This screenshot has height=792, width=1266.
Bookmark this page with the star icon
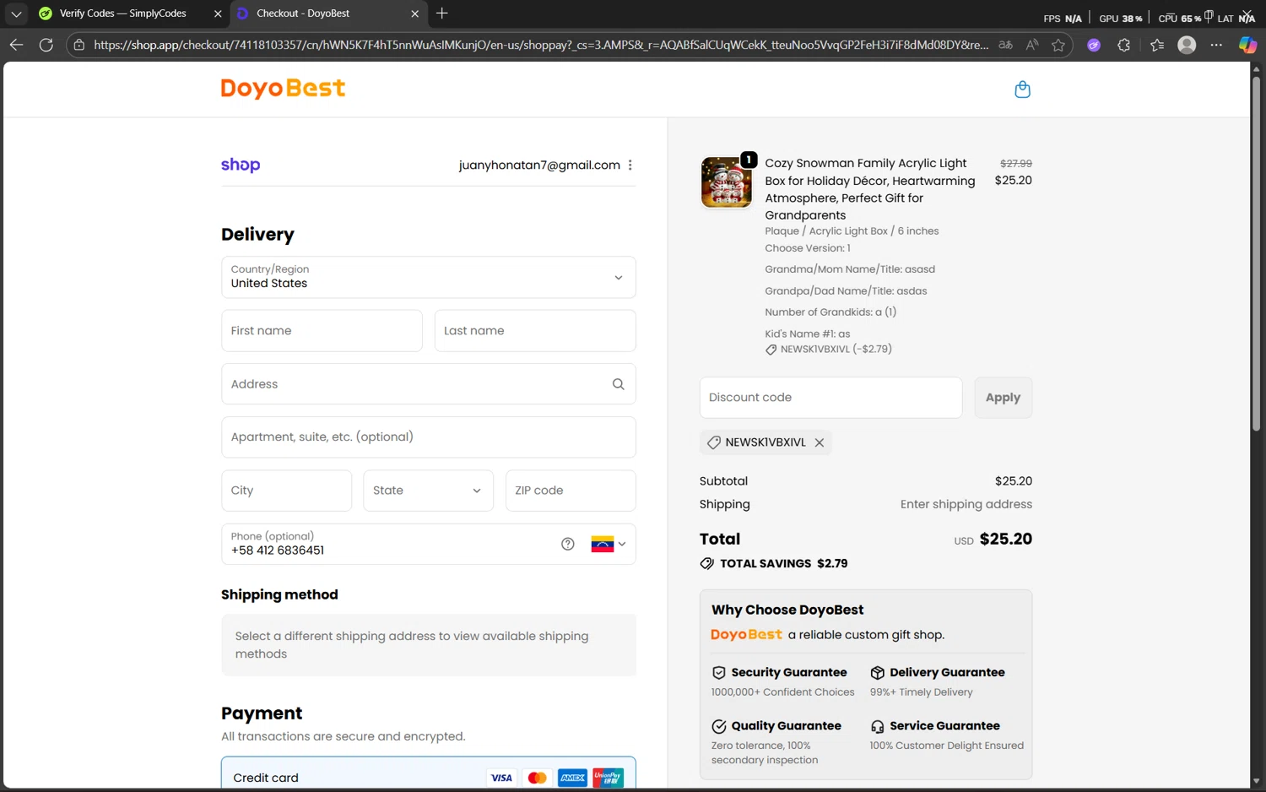click(x=1058, y=45)
